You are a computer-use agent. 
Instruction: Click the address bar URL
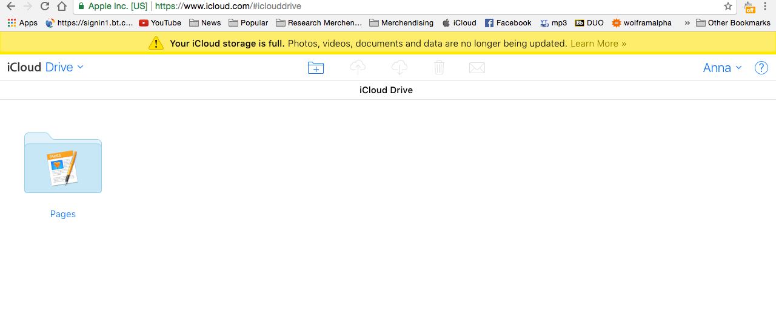pyautogui.click(x=228, y=7)
